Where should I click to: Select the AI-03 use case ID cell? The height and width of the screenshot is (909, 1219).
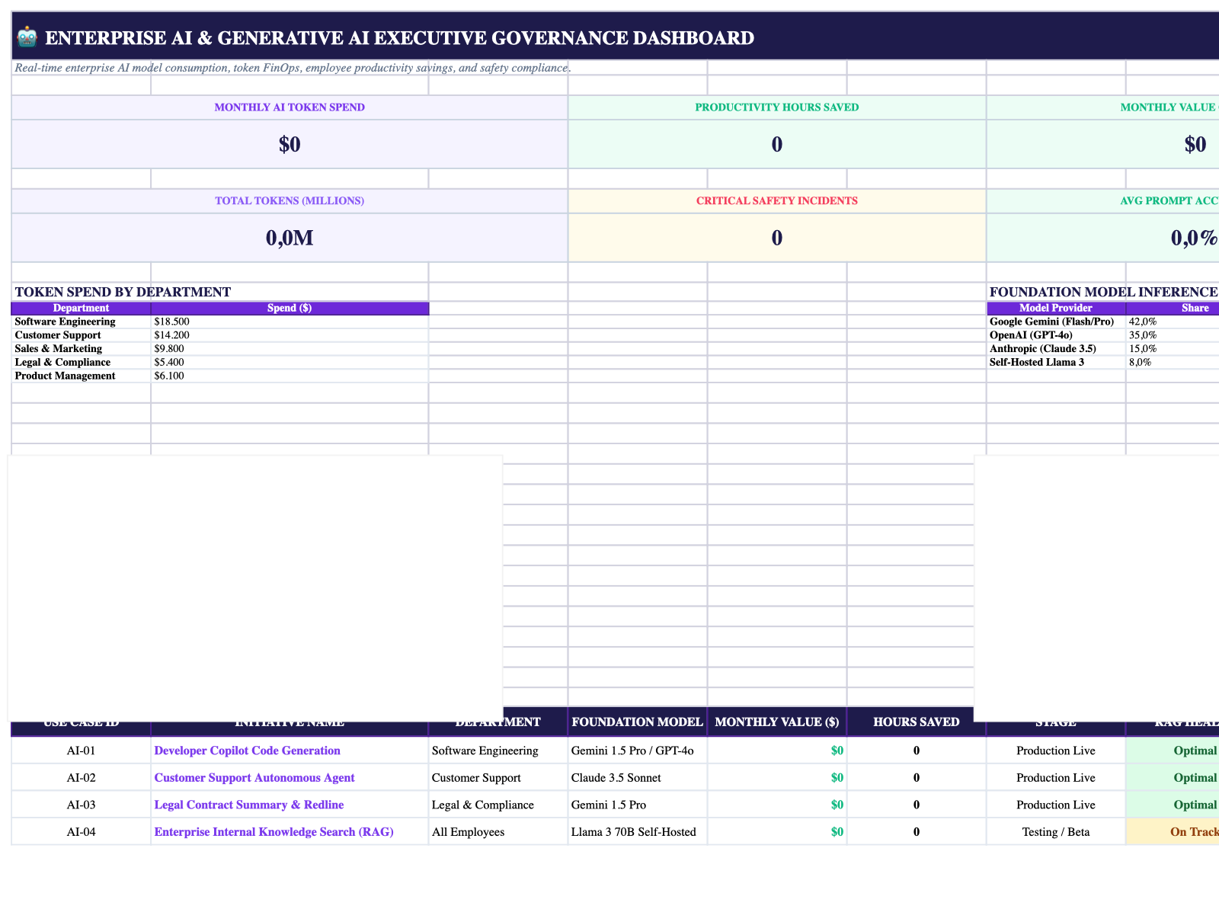point(81,805)
